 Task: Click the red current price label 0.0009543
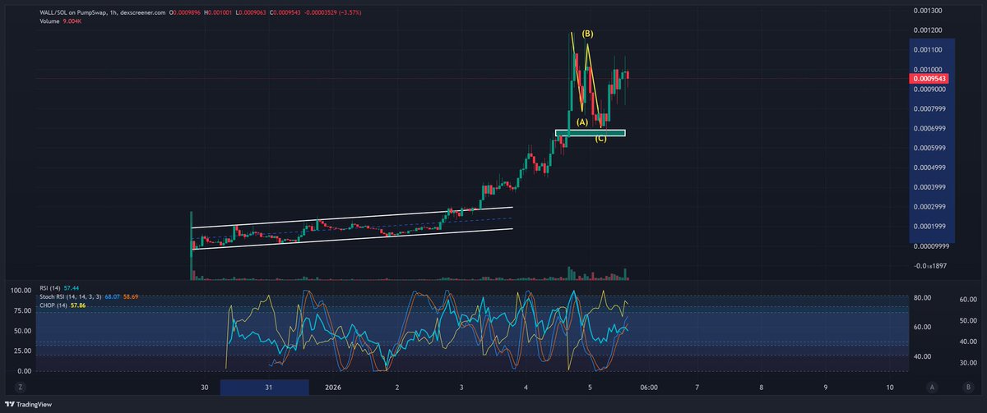point(930,79)
